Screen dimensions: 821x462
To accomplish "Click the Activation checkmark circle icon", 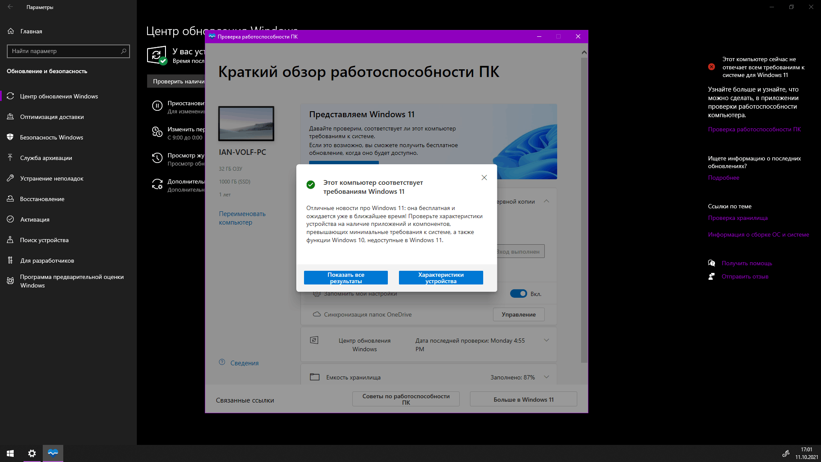I will tap(11, 219).
